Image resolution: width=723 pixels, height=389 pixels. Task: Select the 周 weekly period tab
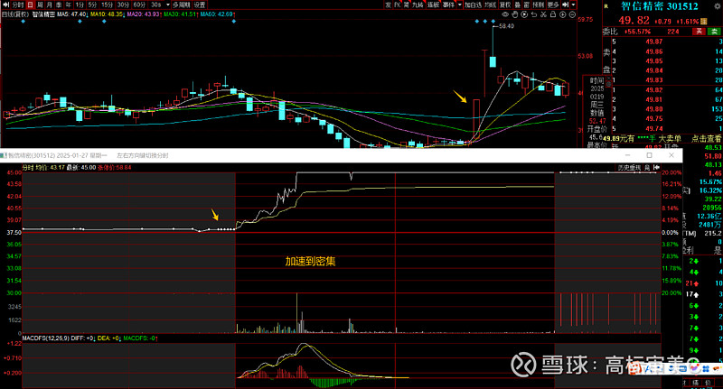[x=40, y=5]
